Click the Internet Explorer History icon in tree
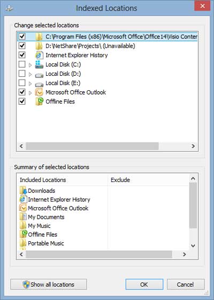The image size is (214, 300). [x=39, y=55]
